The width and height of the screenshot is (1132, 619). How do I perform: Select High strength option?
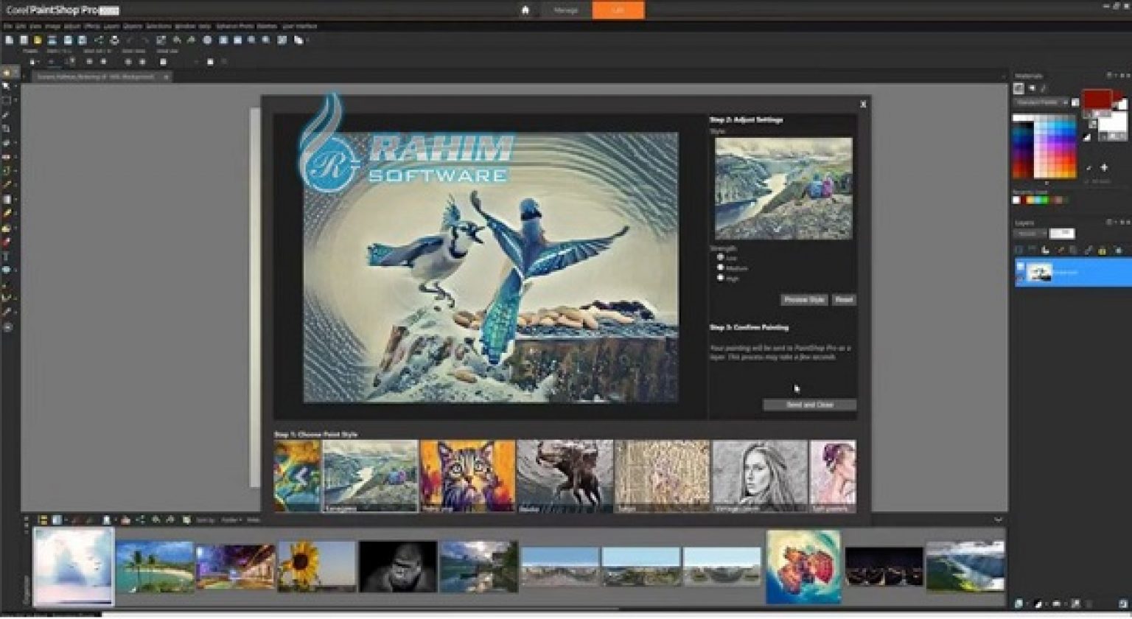721,278
